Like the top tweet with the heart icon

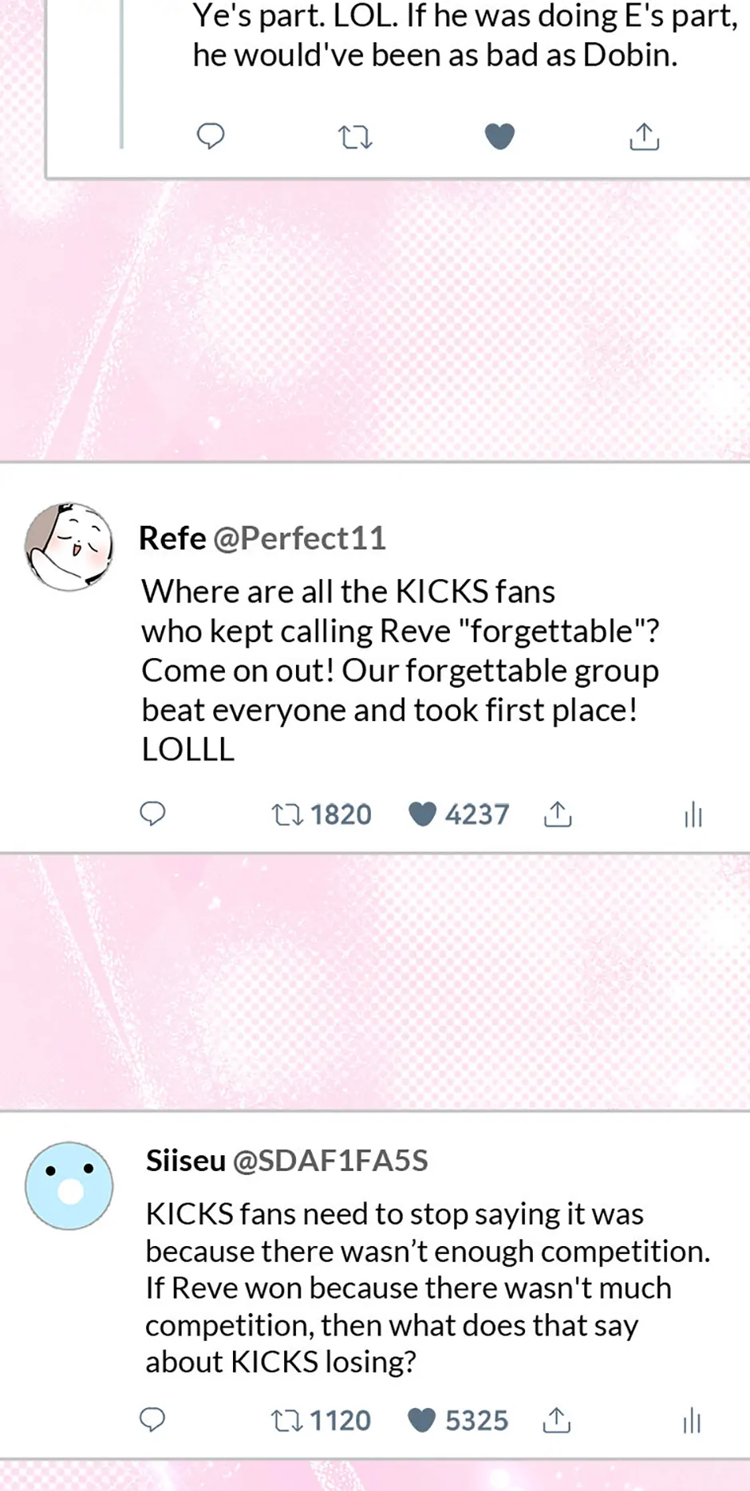pos(499,136)
